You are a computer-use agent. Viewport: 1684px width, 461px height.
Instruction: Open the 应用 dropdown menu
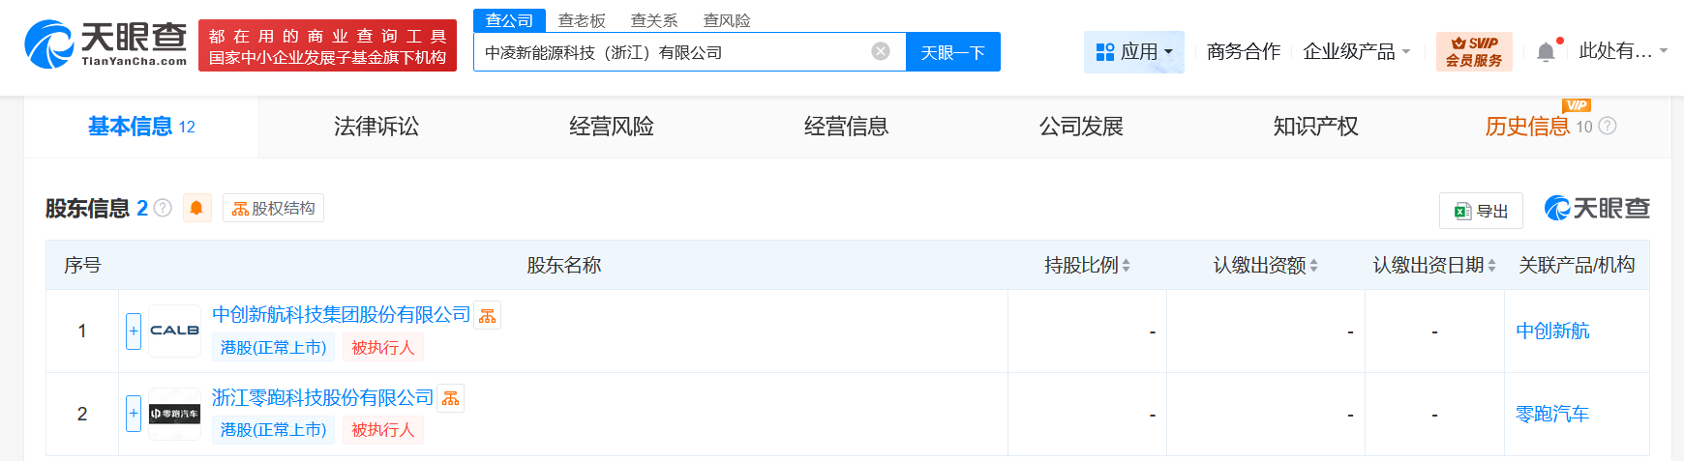click(x=1133, y=51)
